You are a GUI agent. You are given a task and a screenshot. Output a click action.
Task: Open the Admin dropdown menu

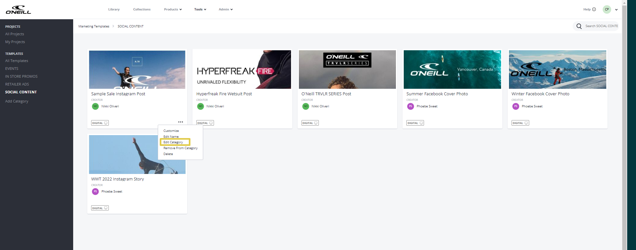[226, 9]
